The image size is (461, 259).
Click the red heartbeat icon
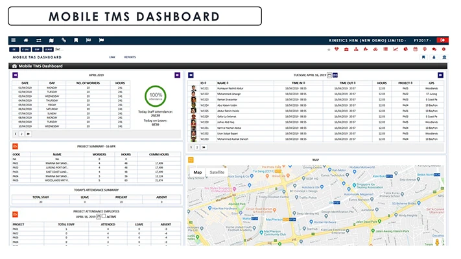pyautogui.click(x=337, y=49)
